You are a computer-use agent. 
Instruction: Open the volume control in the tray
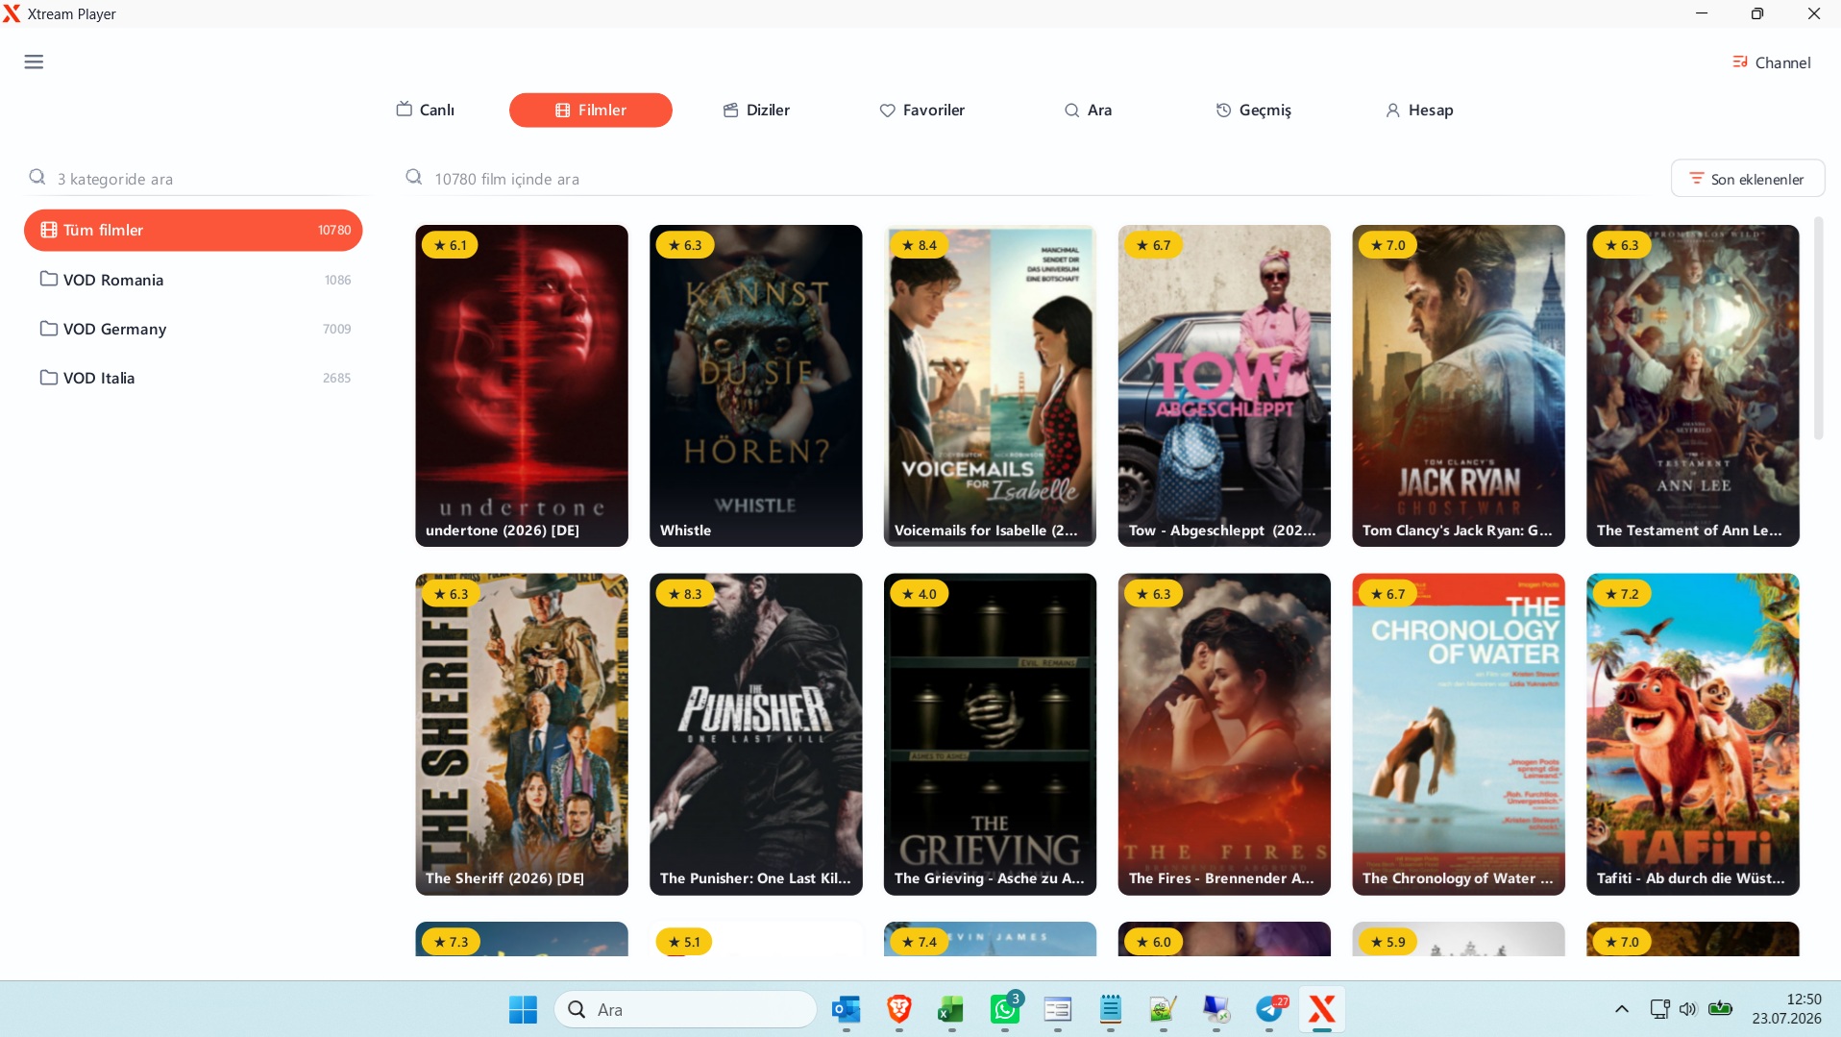pyautogui.click(x=1688, y=1009)
